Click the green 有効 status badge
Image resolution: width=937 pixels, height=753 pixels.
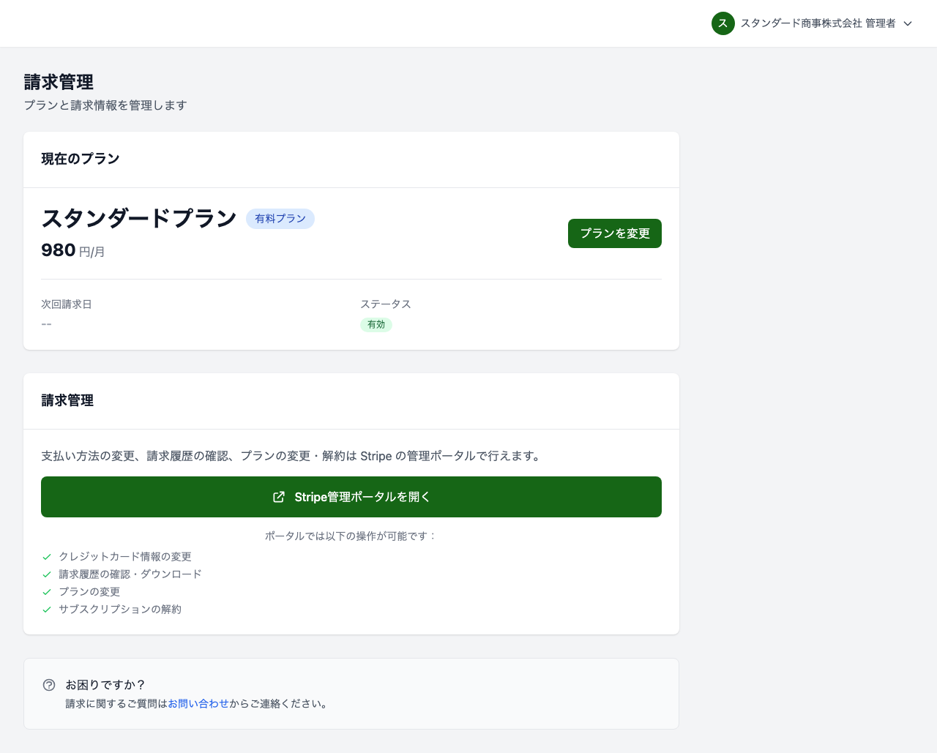tap(376, 324)
